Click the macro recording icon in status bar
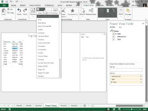This screenshot has height=111, width=148. coord(10,109)
